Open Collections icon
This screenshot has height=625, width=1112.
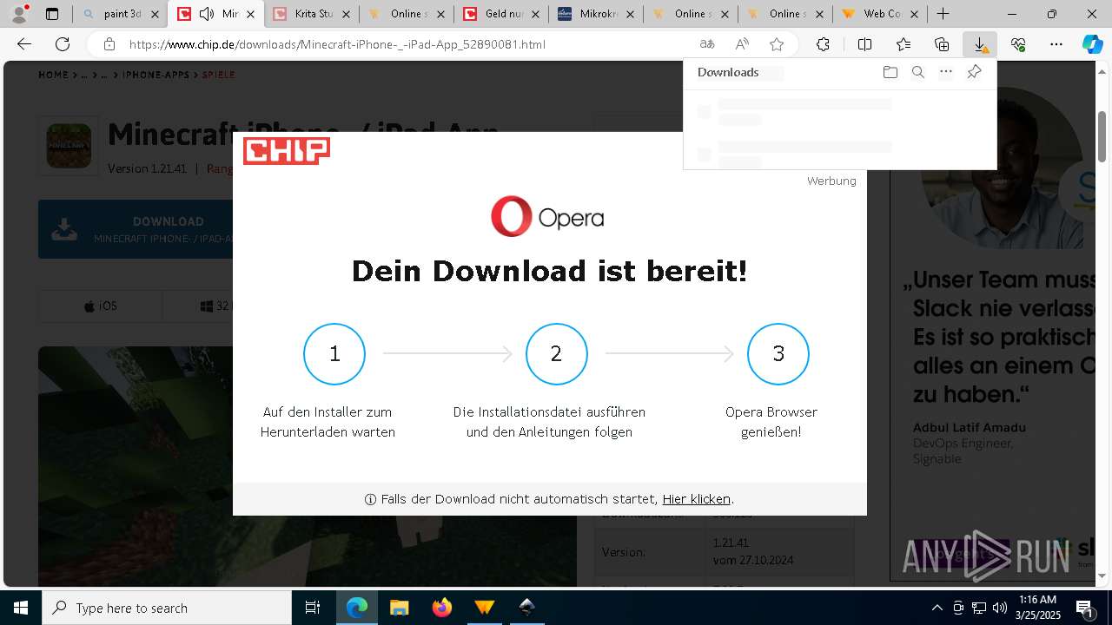tap(942, 44)
